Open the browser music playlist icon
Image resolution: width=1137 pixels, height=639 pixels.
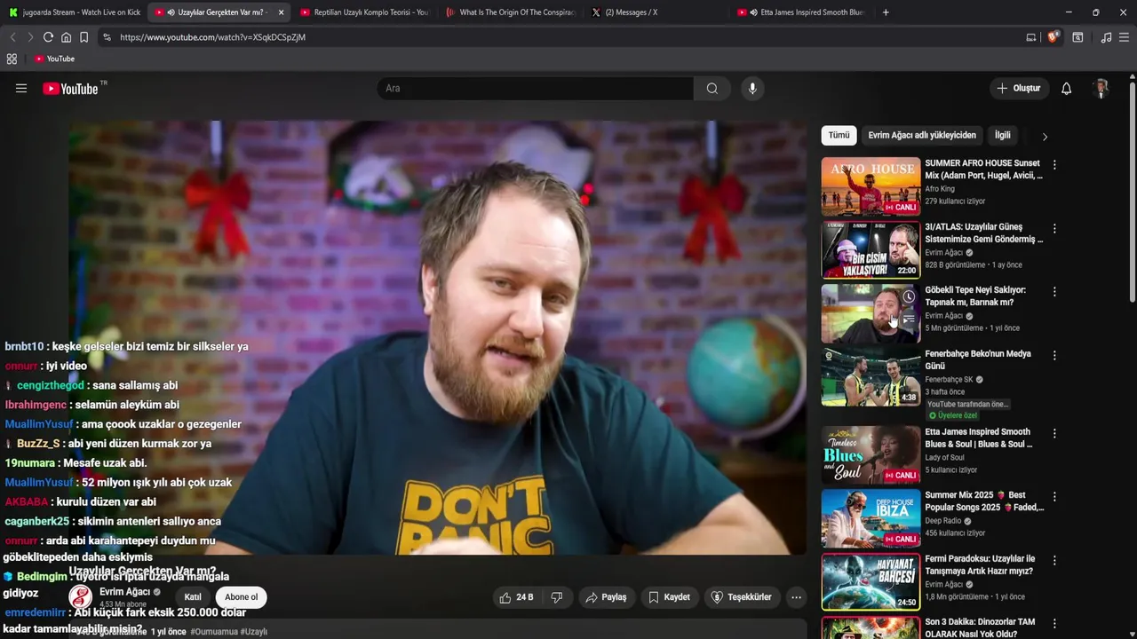[x=1106, y=37]
